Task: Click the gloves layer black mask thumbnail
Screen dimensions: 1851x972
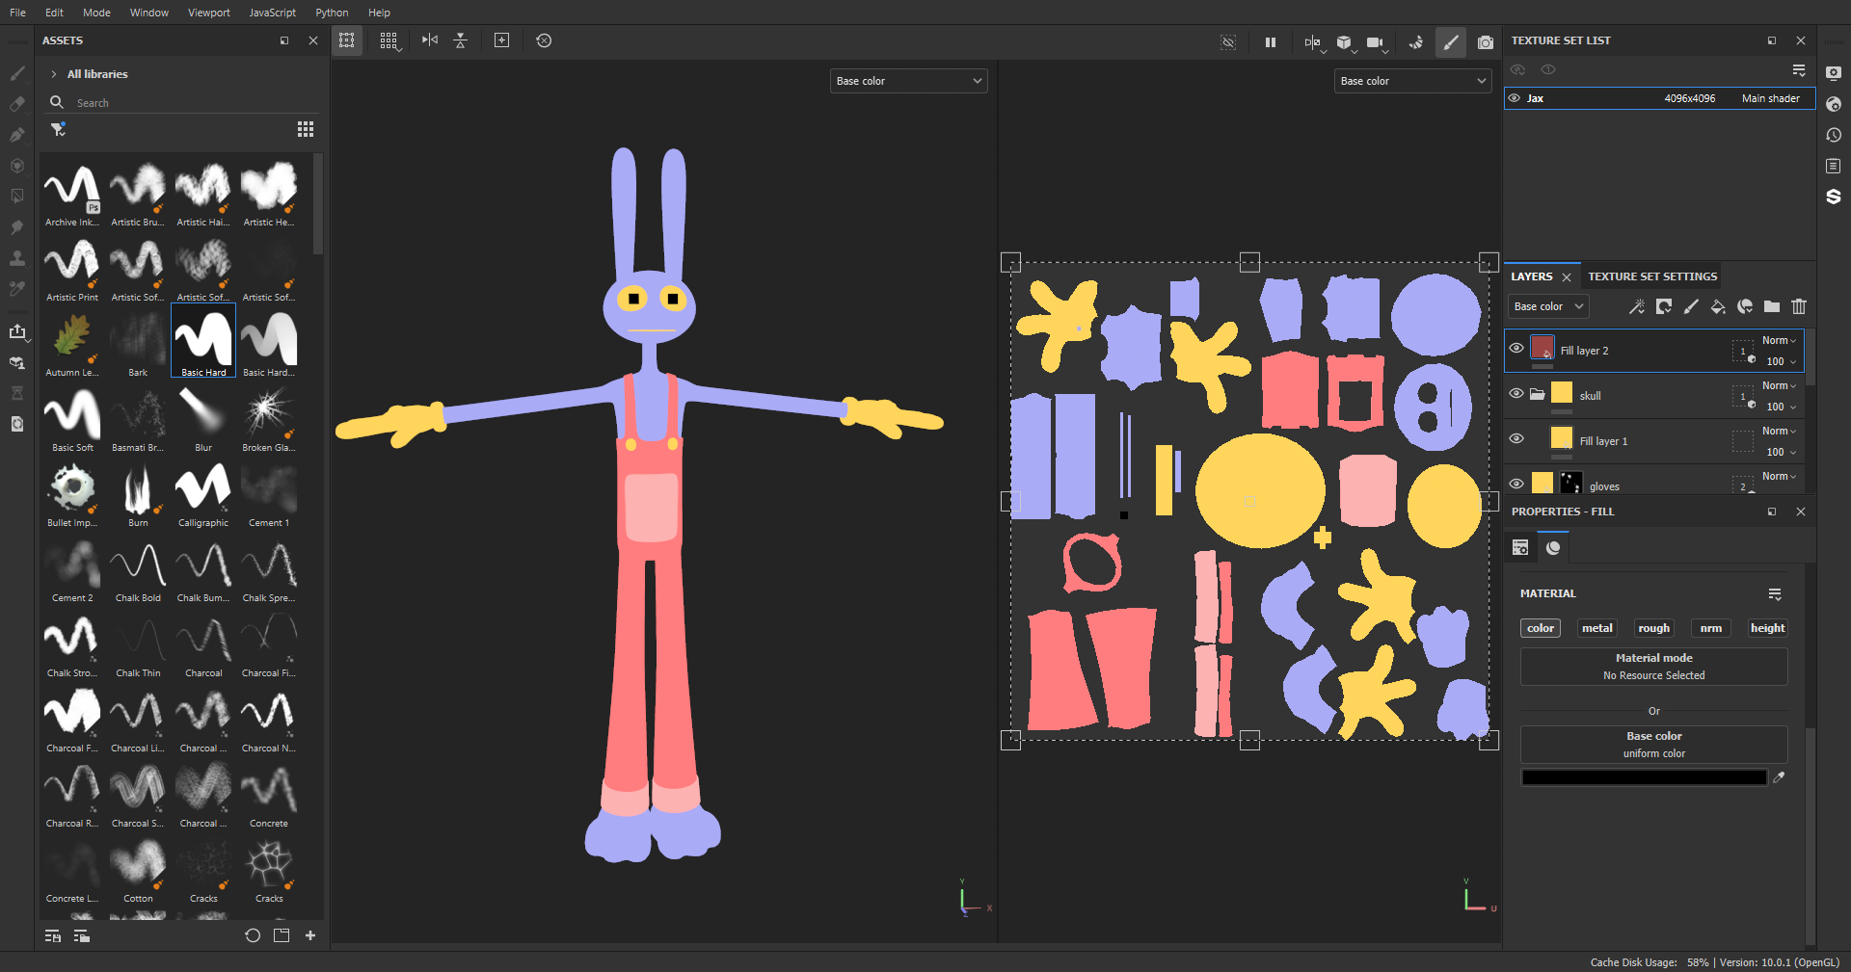Action: coord(1571,483)
